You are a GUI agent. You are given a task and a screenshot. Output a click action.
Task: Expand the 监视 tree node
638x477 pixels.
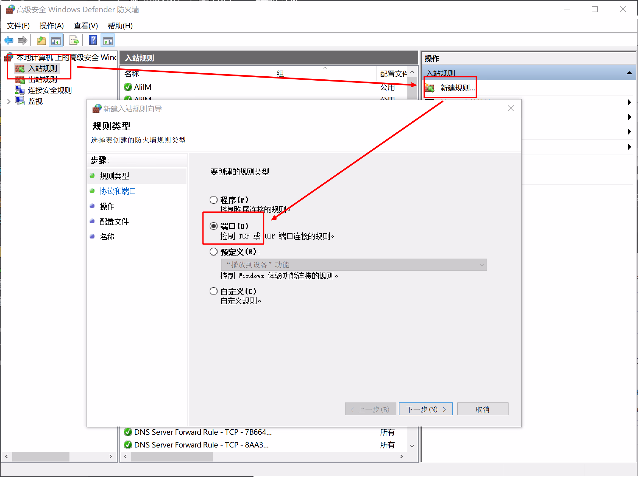[9, 101]
